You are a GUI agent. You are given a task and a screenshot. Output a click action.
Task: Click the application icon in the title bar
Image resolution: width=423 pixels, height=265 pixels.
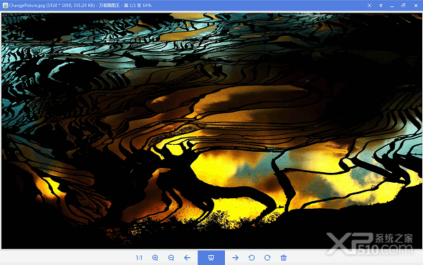tap(5, 6)
